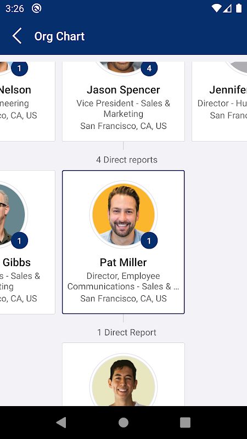Tap the Android Recents square button
Image resolution: width=247 pixels, height=439 pixels.
(x=185, y=423)
